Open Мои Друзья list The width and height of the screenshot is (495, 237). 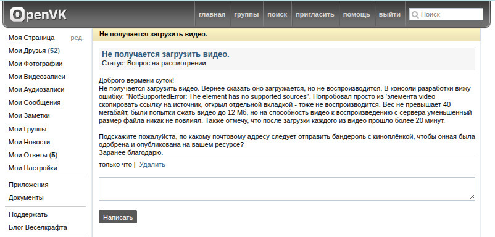[x=34, y=51]
